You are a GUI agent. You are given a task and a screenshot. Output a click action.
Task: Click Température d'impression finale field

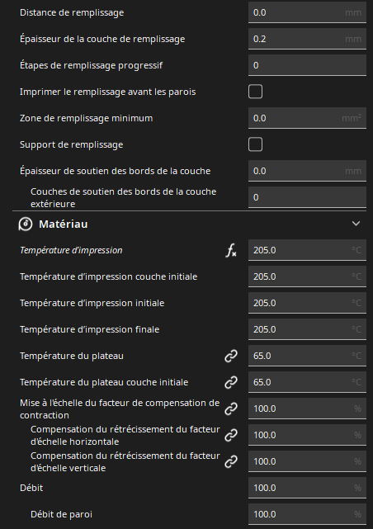pos(307,329)
